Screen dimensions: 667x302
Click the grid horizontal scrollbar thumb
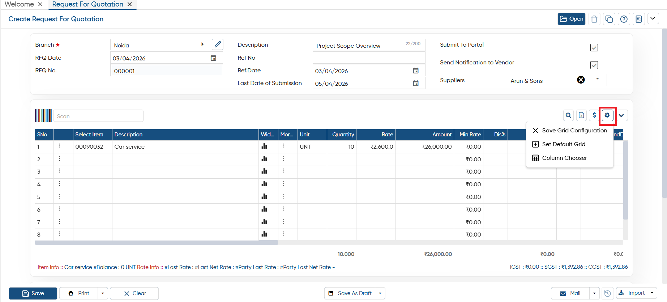(x=157, y=243)
